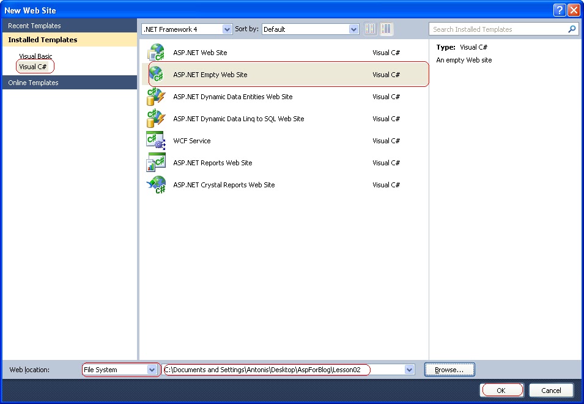Select the WCF Service template name
Image resolution: width=584 pixels, height=404 pixels.
(x=192, y=141)
